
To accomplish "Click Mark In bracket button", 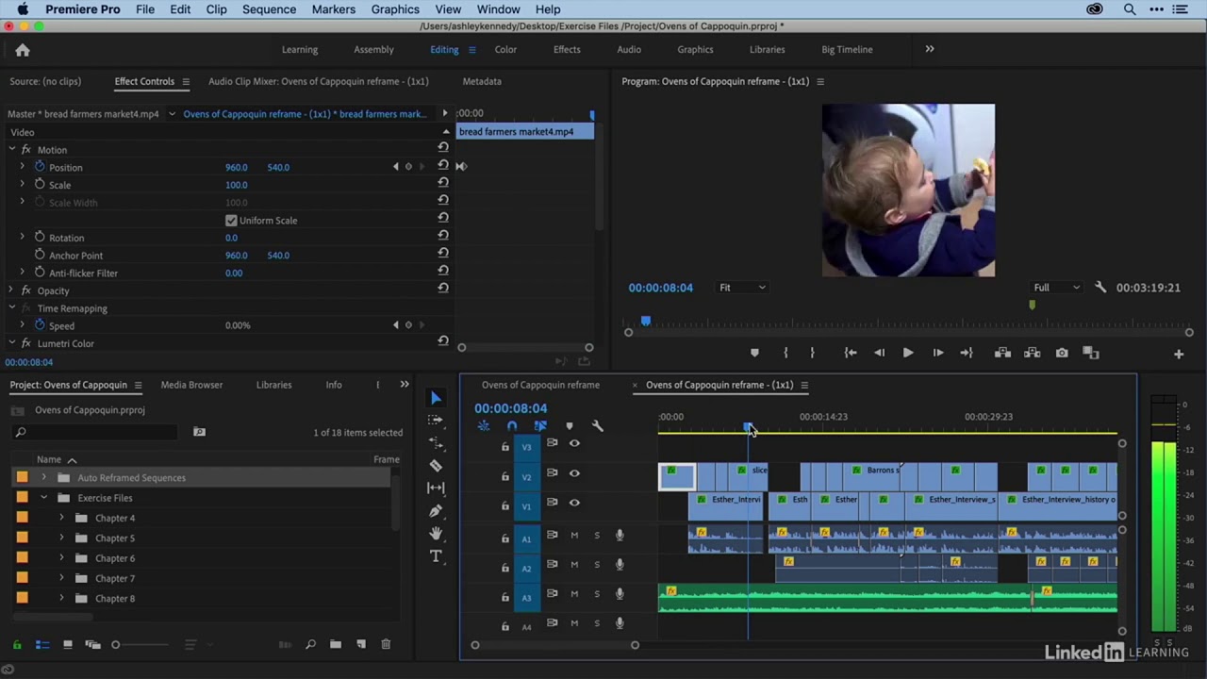I will [x=785, y=353].
